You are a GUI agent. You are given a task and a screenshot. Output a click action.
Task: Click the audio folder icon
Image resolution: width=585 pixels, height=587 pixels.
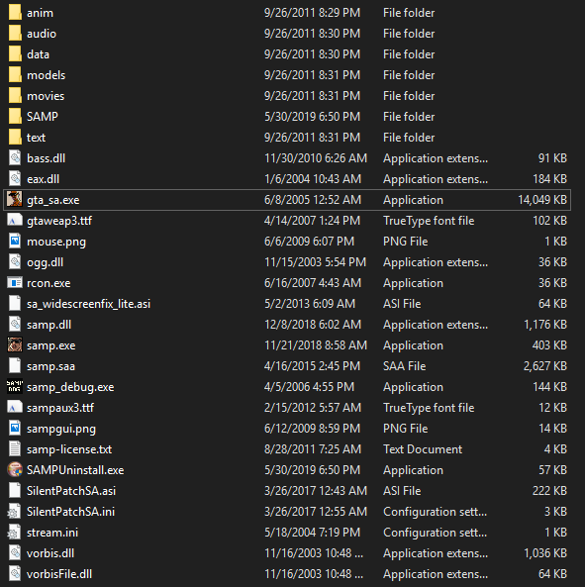(x=15, y=34)
